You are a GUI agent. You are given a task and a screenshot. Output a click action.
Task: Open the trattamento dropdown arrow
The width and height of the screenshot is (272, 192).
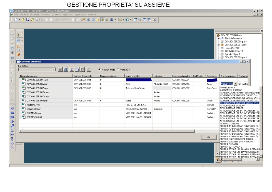point(235,84)
